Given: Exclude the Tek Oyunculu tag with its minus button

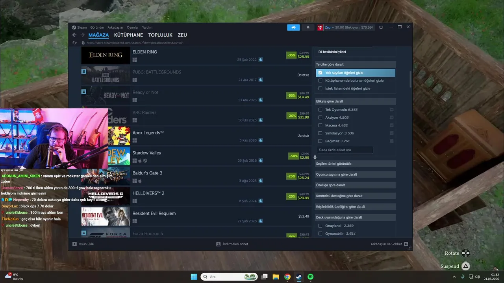Looking at the screenshot, I should [x=391, y=110].
